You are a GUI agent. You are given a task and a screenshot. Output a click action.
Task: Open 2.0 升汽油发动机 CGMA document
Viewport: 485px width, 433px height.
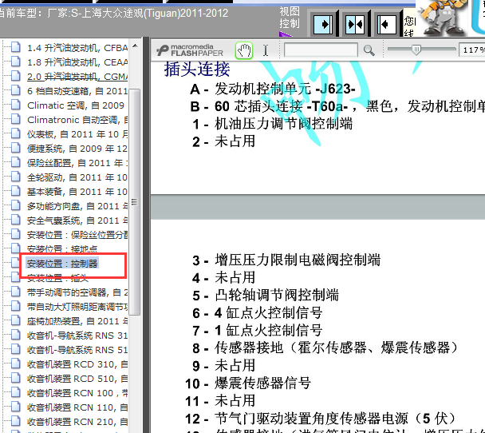coord(77,77)
